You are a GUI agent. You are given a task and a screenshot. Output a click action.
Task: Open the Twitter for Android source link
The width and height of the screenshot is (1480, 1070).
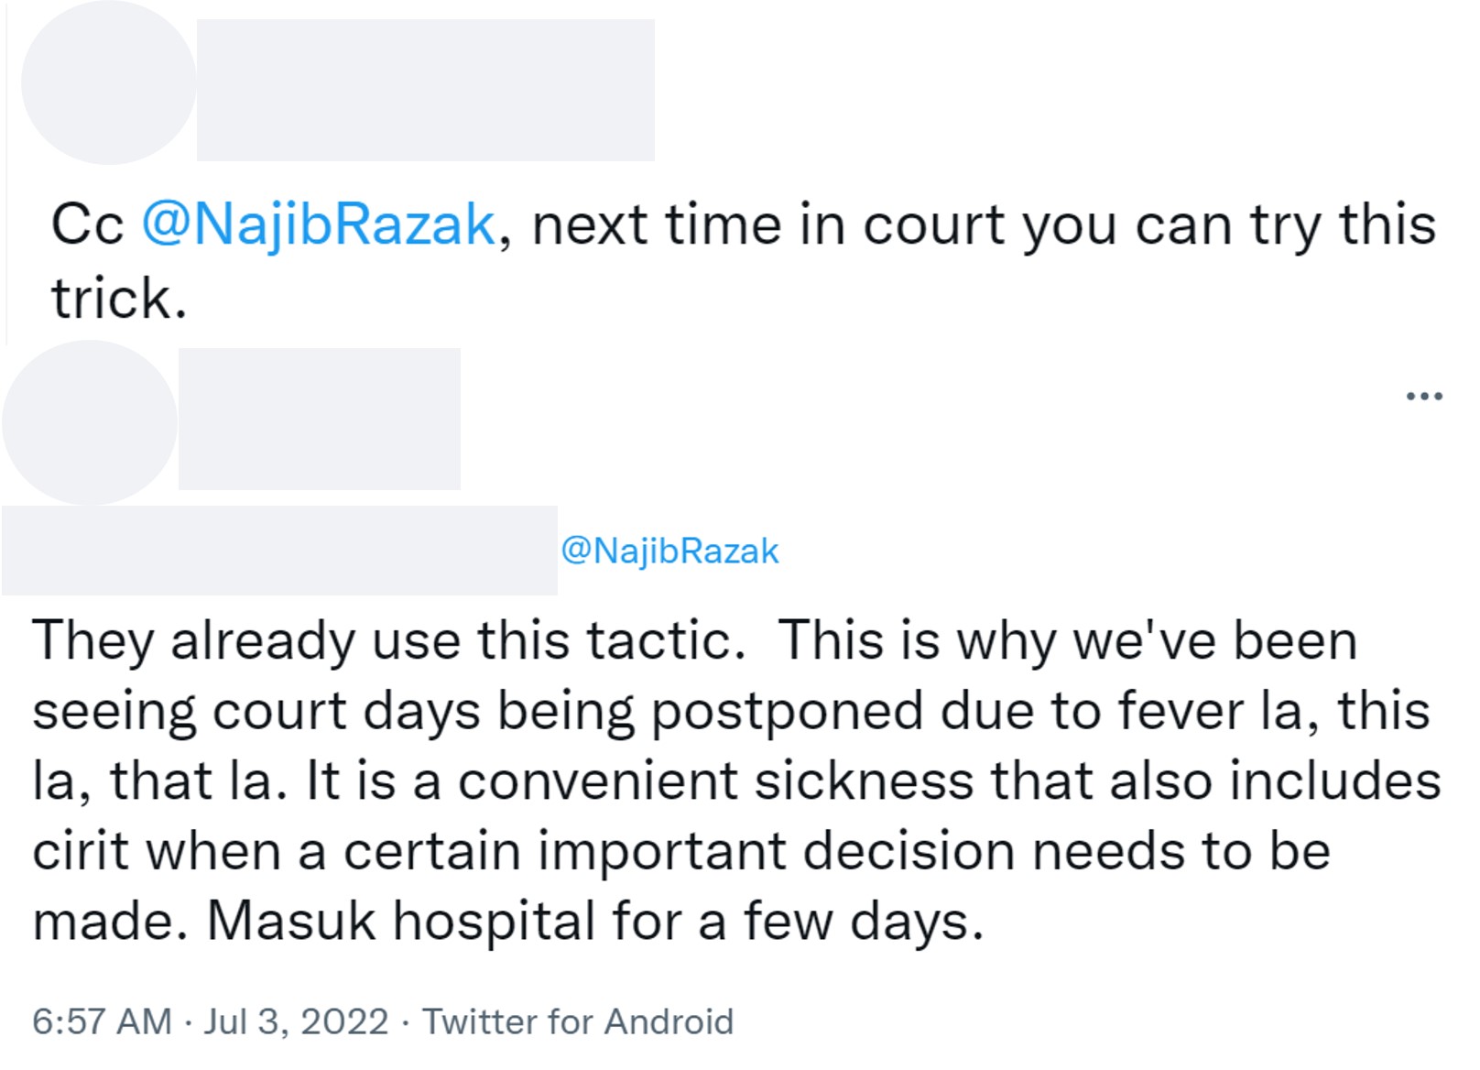click(x=578, y=1021)
